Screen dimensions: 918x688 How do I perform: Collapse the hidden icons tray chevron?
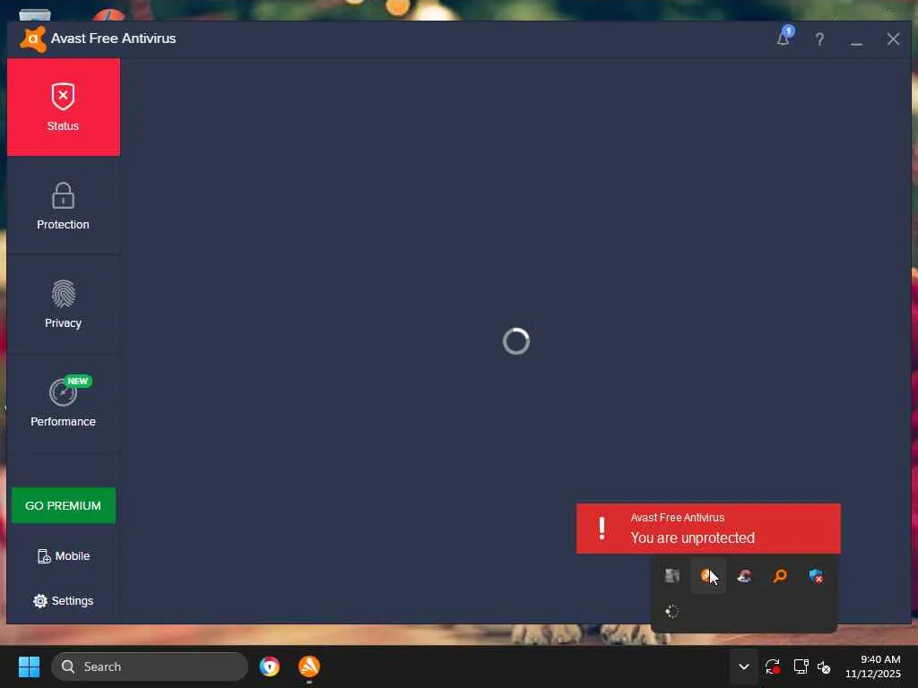coord(743,666)
